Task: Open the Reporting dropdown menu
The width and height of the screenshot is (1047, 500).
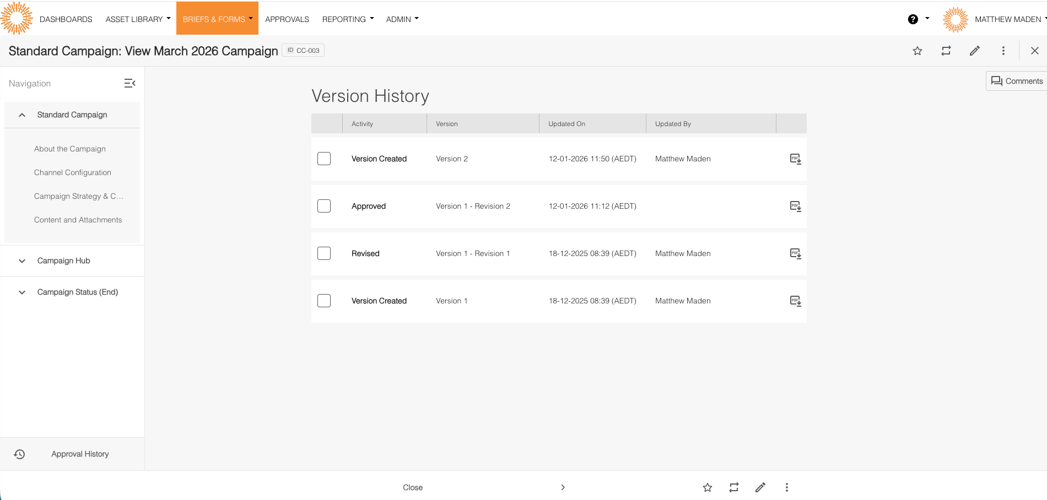Action: coord(348,19)
